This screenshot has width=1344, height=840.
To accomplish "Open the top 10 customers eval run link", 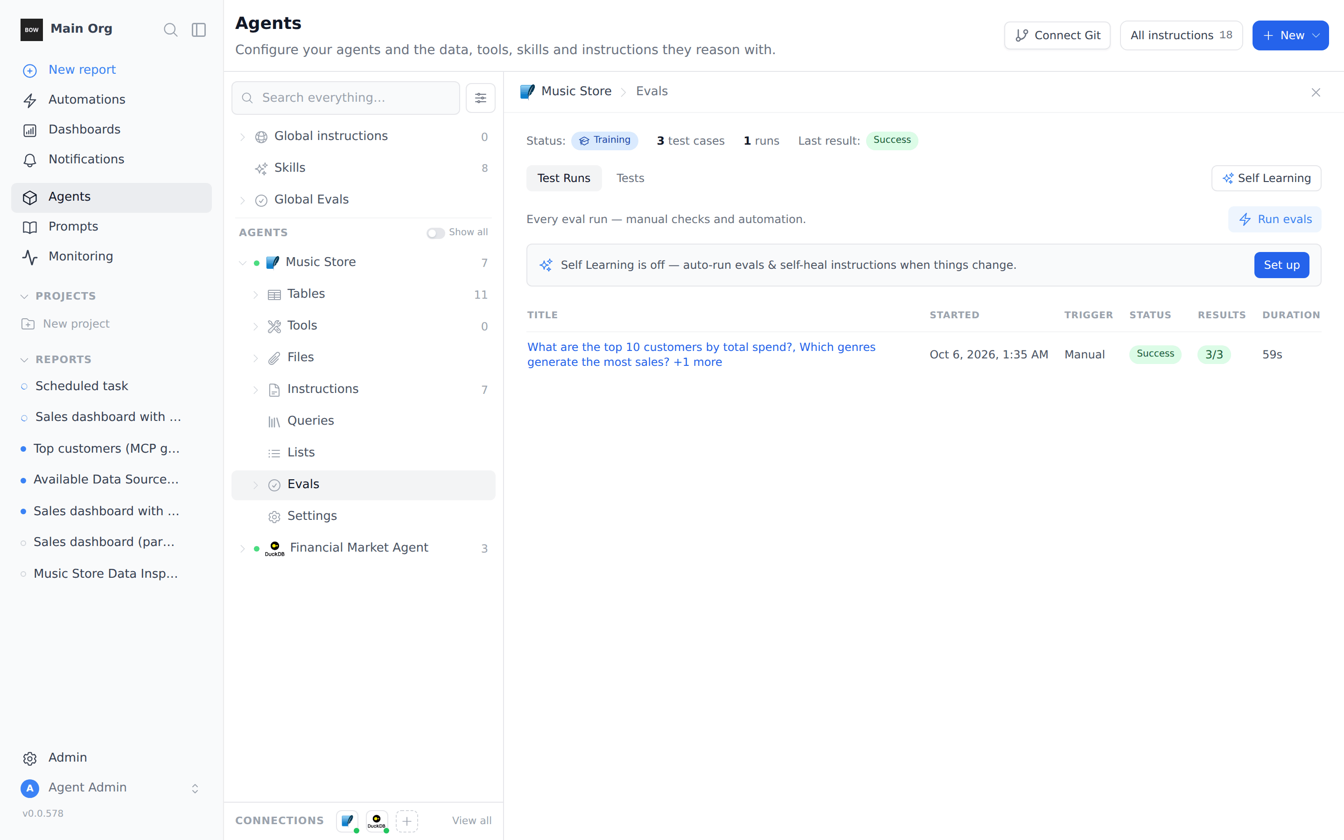I will [701, 355].
